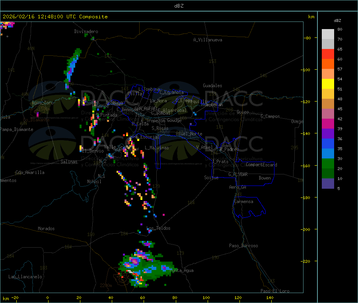Click the Cda_Amarilla map label
The image size is (358, 303).
tap(30, 172)
